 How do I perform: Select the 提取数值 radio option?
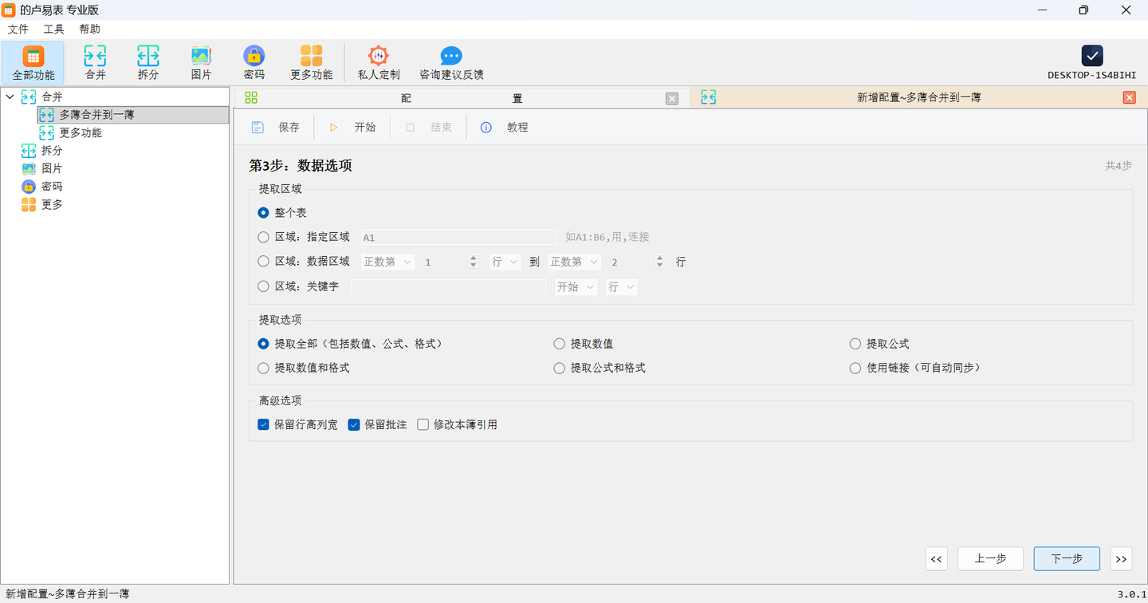pos(559,344)
